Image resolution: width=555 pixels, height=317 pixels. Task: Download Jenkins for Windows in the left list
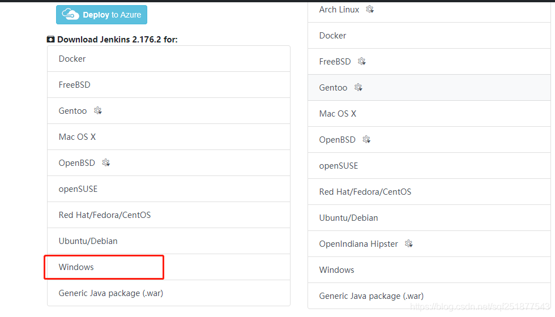pos(169,267)
